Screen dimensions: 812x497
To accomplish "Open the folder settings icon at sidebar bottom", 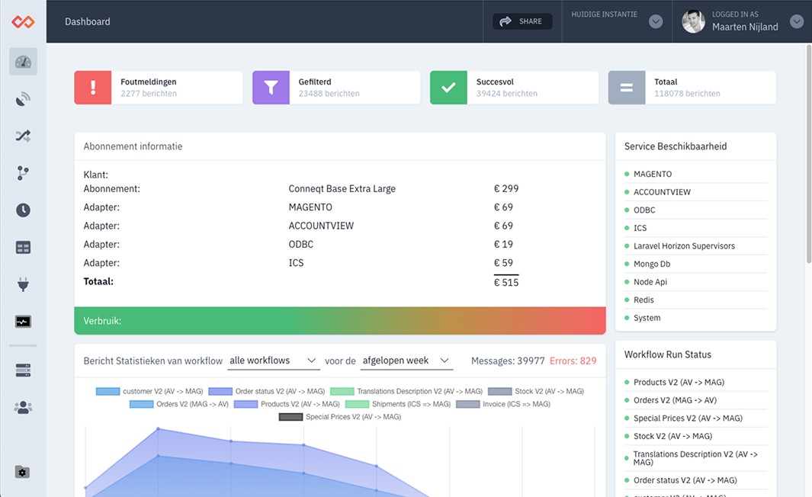I will 22,472.
